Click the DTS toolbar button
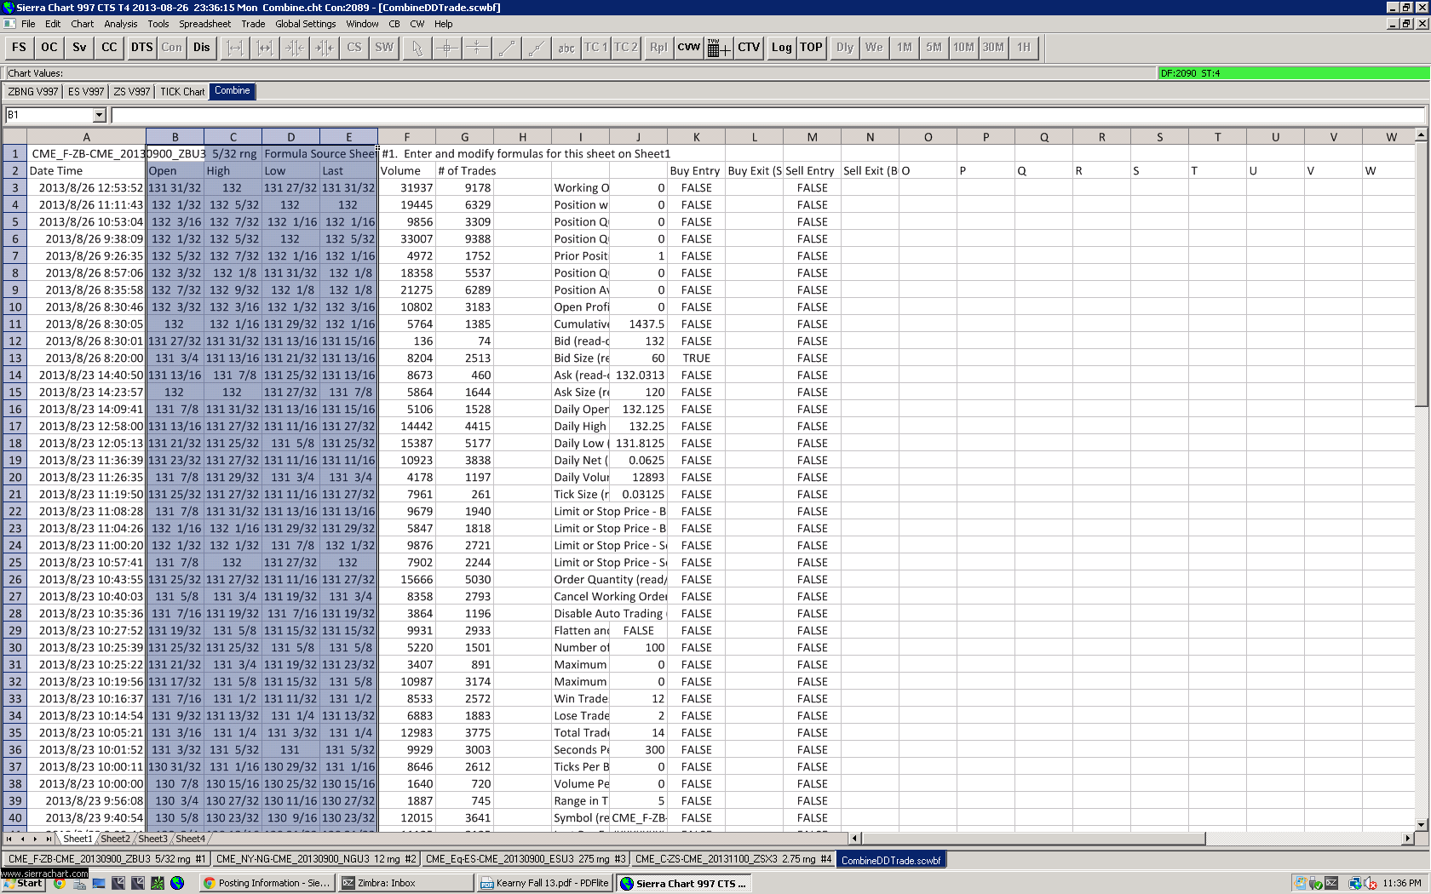The image size is (1431, 894). [x=141, y=48]
